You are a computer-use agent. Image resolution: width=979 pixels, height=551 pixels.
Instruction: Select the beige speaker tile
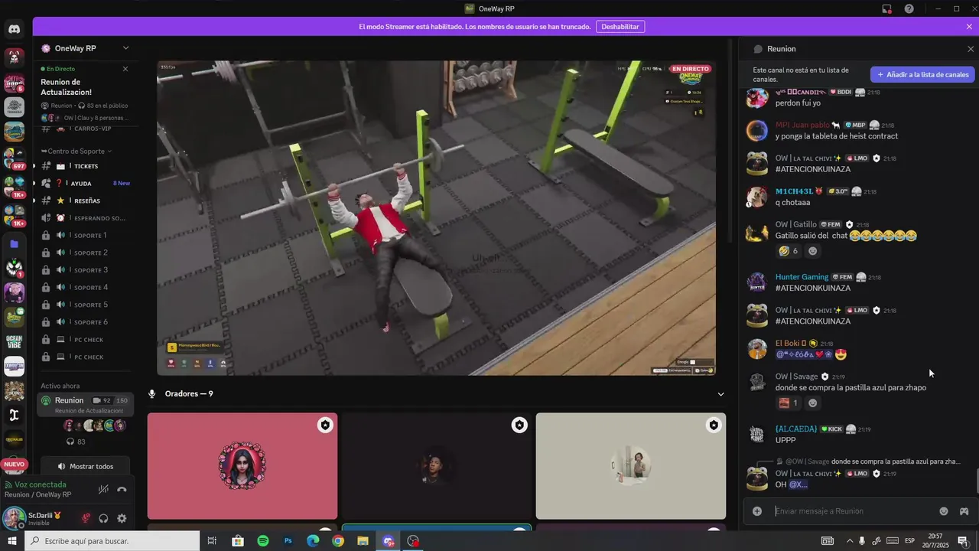[631, 466]
